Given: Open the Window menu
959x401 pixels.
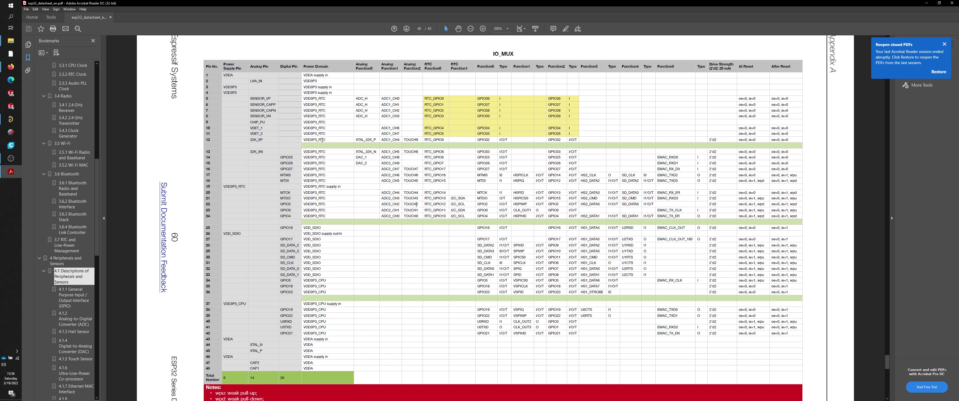Looking at the screenshot, I should coord(69,9).
